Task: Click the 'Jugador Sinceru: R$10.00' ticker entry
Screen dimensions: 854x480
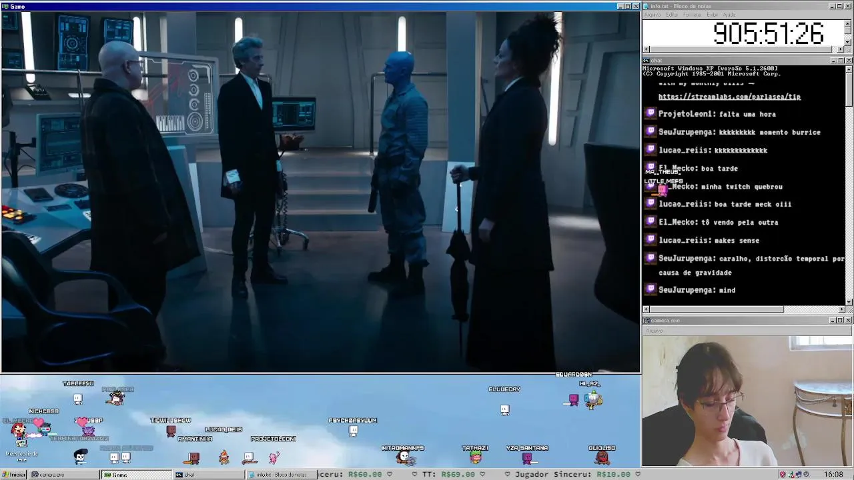Action: tap(571, 475)
